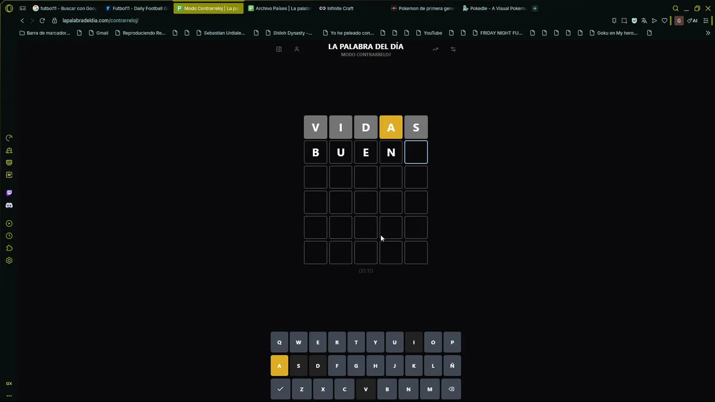Screen dimensions: 715x402
Task: Open Twitch in the browser sidebar
Action: [9, 193]
